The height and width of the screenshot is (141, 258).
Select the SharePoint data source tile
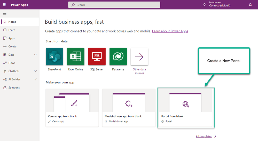54,56
